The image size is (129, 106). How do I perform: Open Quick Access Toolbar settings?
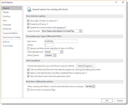(12, 37)
